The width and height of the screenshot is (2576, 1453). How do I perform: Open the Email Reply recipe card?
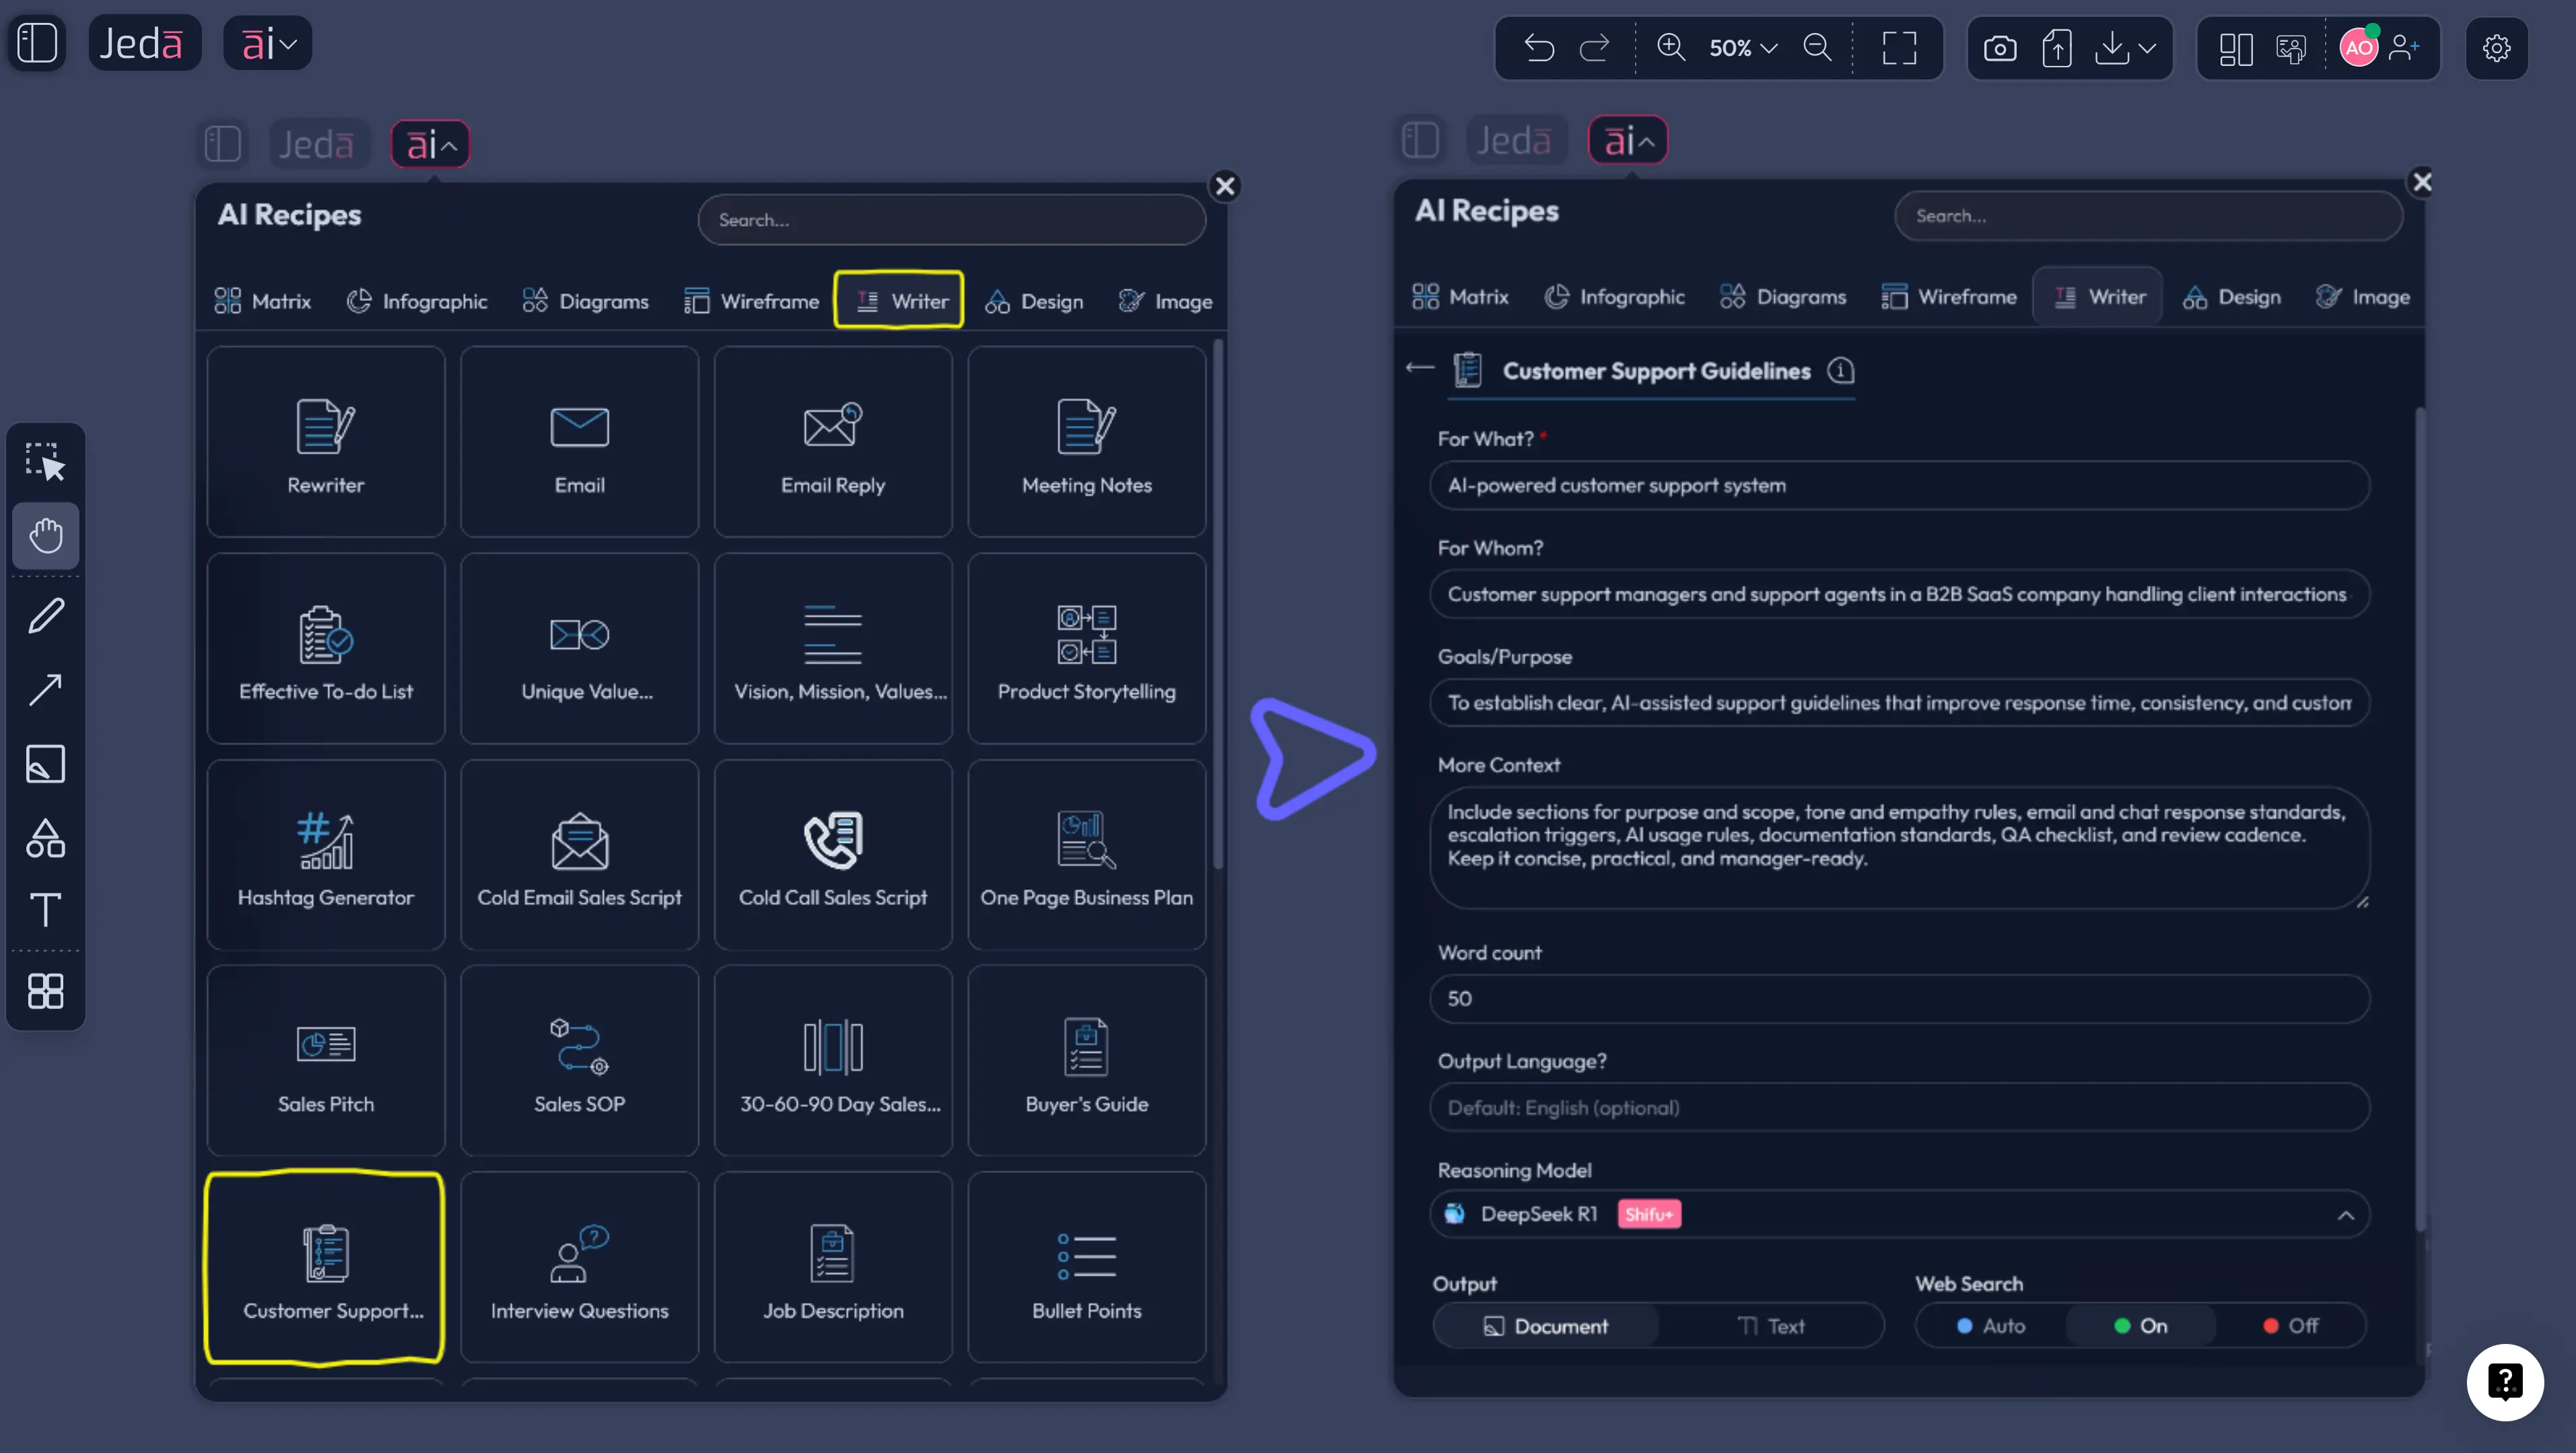pos(833,442)
